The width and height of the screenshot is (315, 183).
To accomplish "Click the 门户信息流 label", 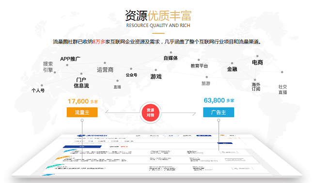I will point(81,83).
